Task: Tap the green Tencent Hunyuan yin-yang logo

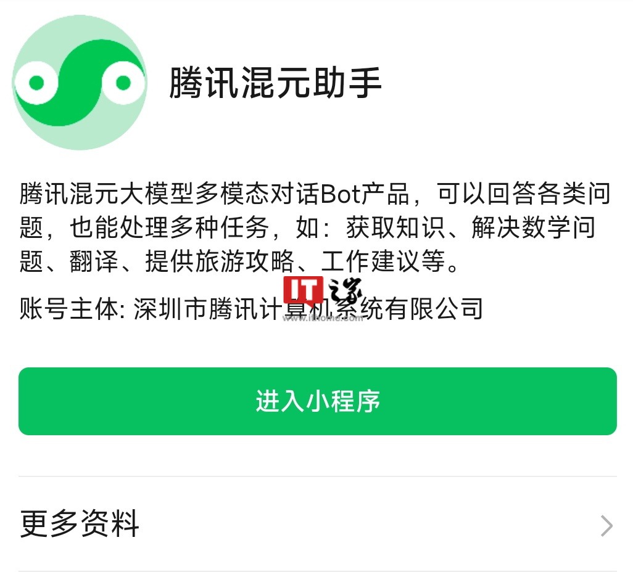Action: 80,83
